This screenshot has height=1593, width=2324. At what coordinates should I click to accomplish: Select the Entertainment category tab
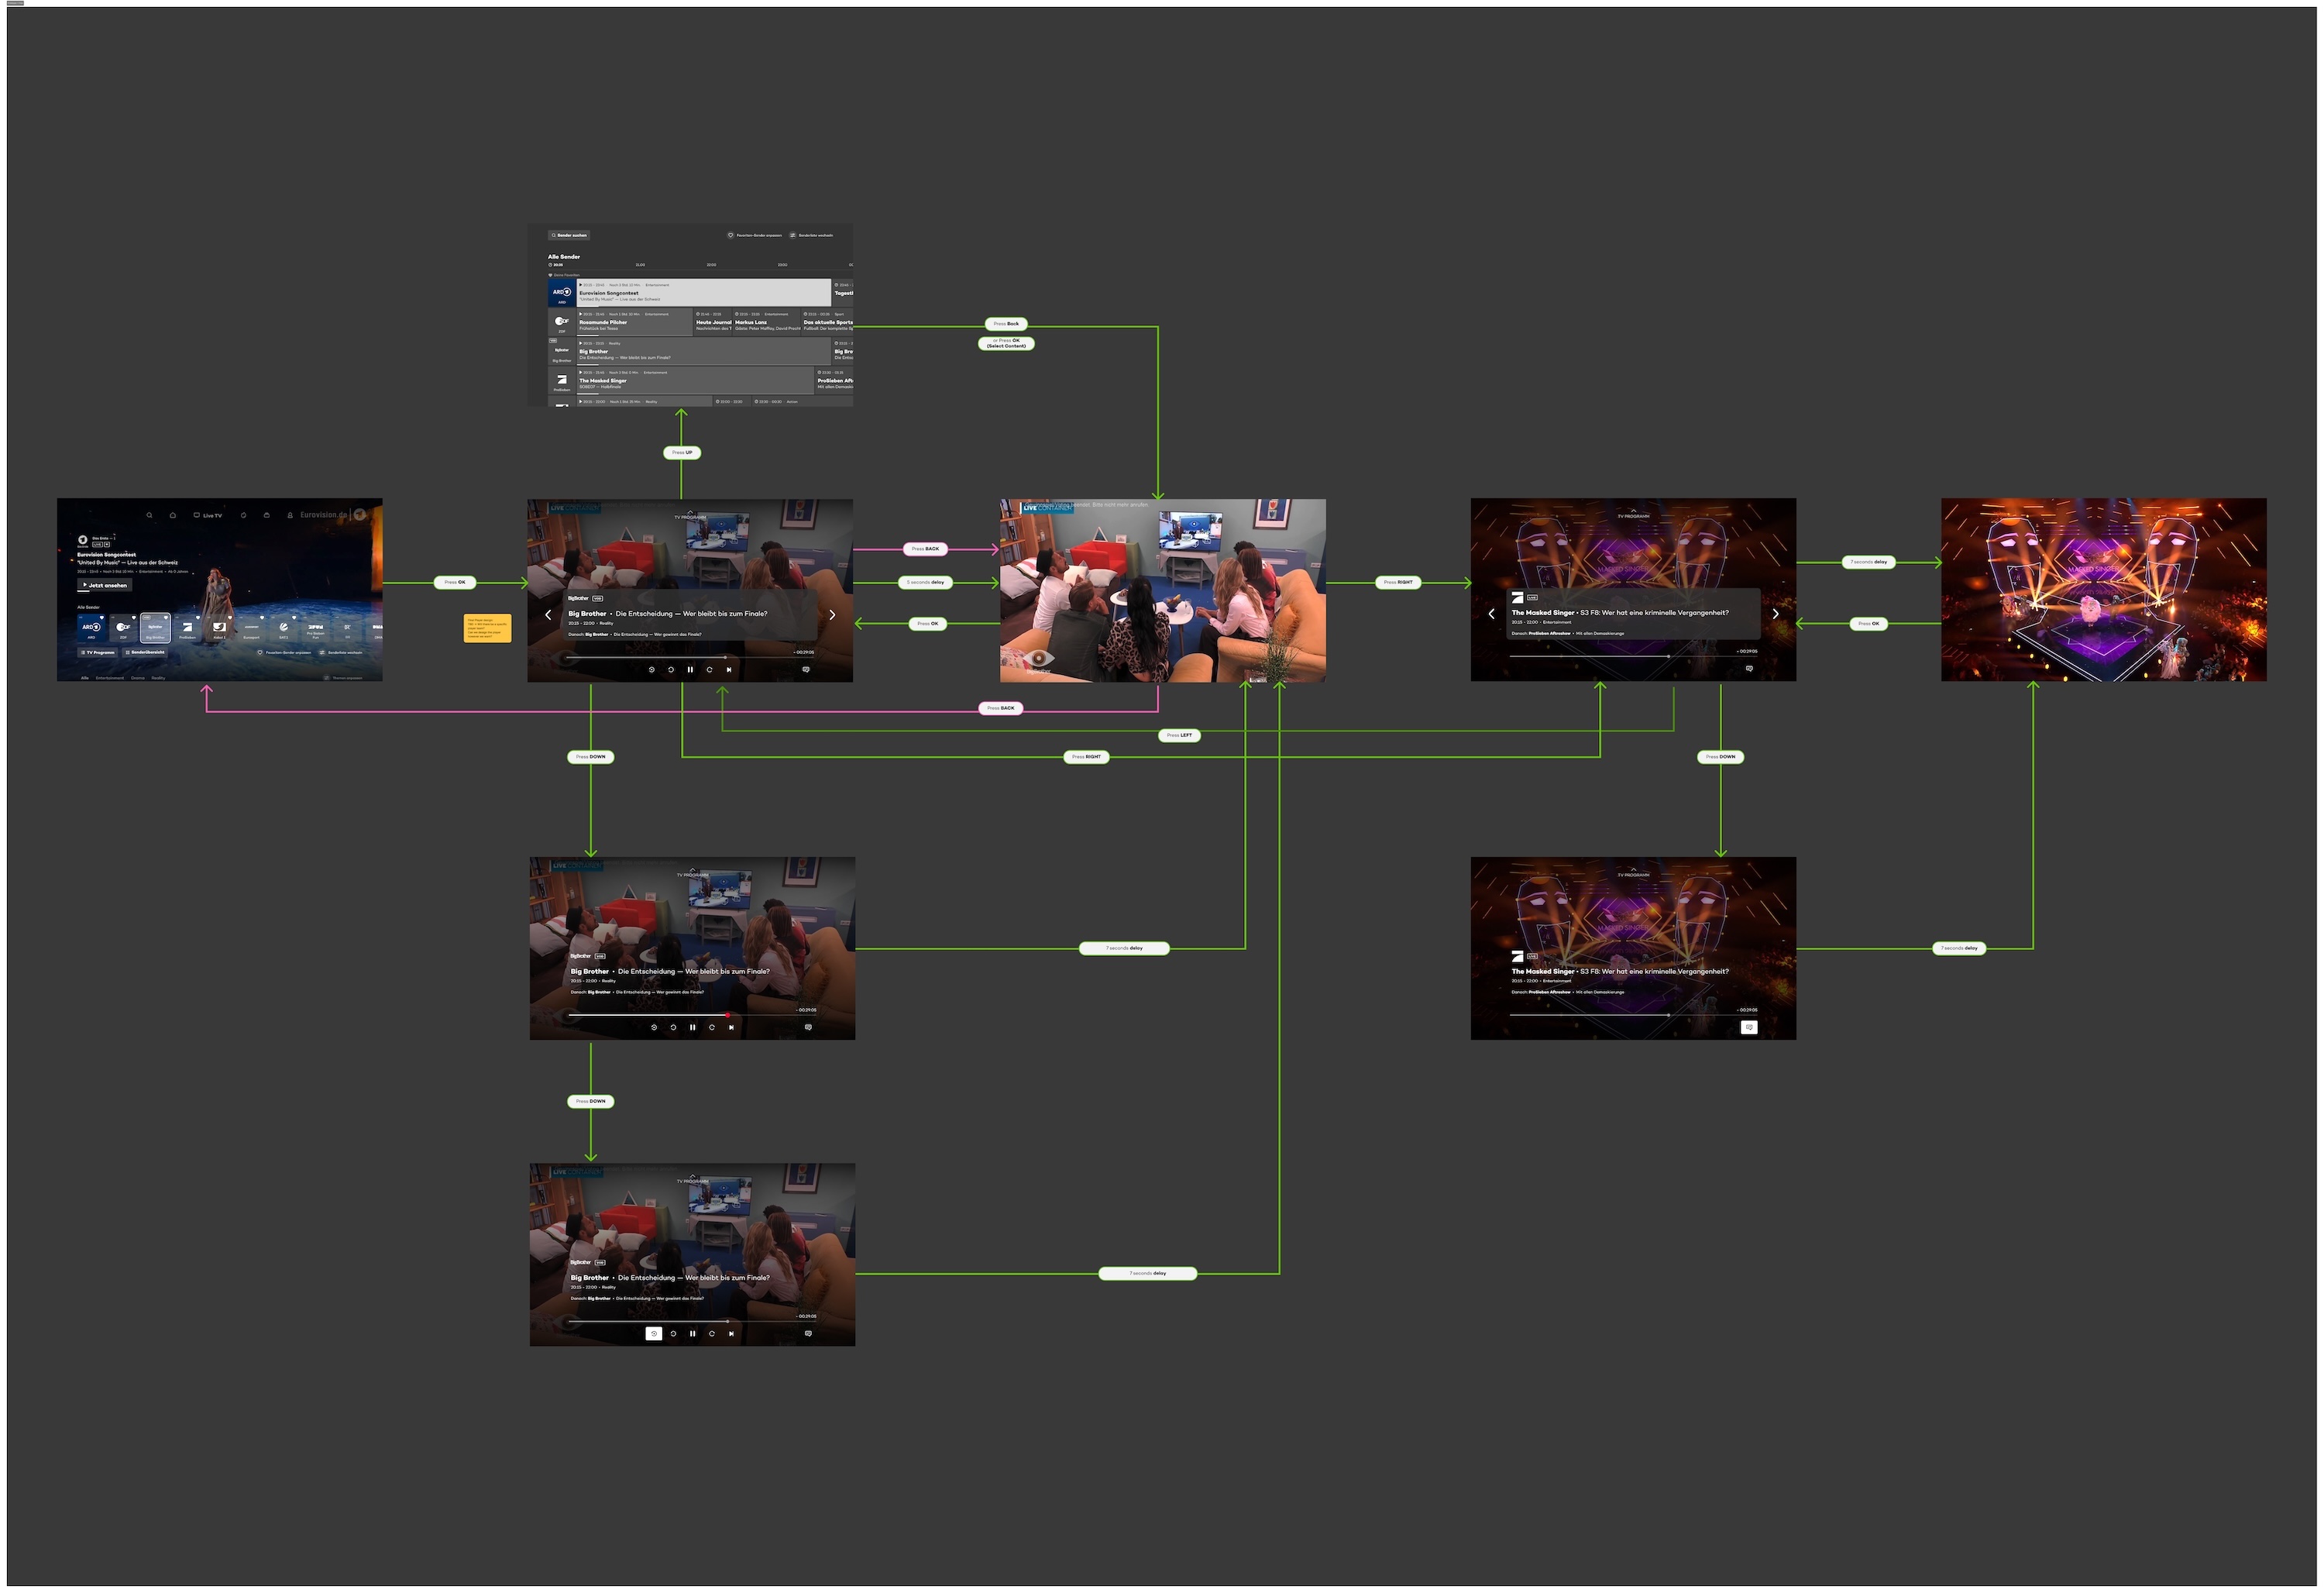[110, 679]
